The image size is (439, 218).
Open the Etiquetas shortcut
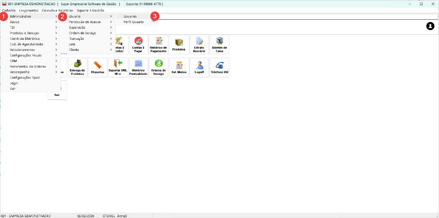point(97,68)
